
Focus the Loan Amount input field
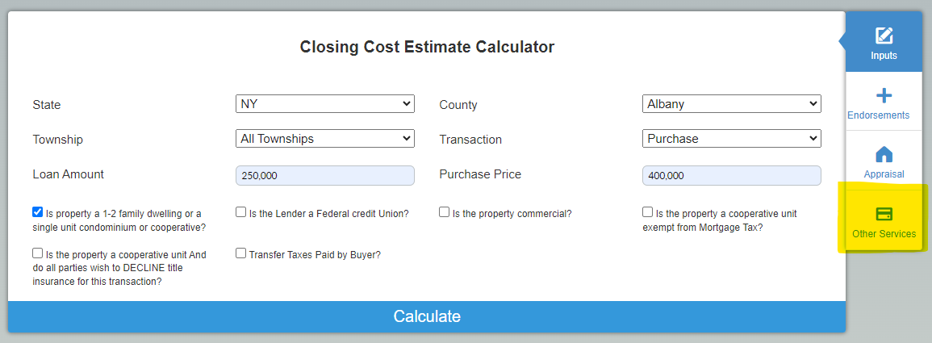(325, 175)
